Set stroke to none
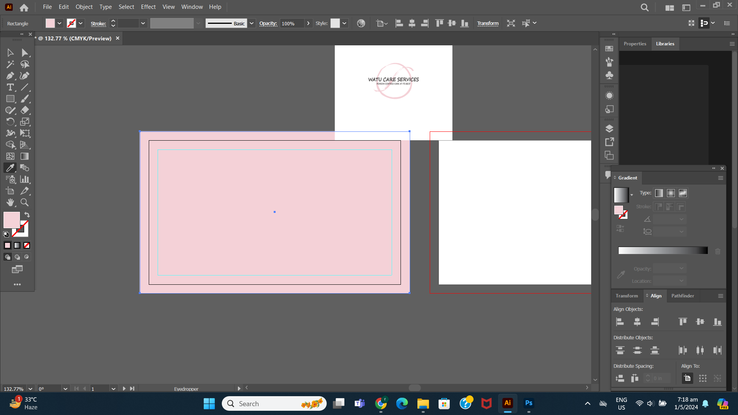This screenshot has height=415, width=738. [x=26, y=245]
